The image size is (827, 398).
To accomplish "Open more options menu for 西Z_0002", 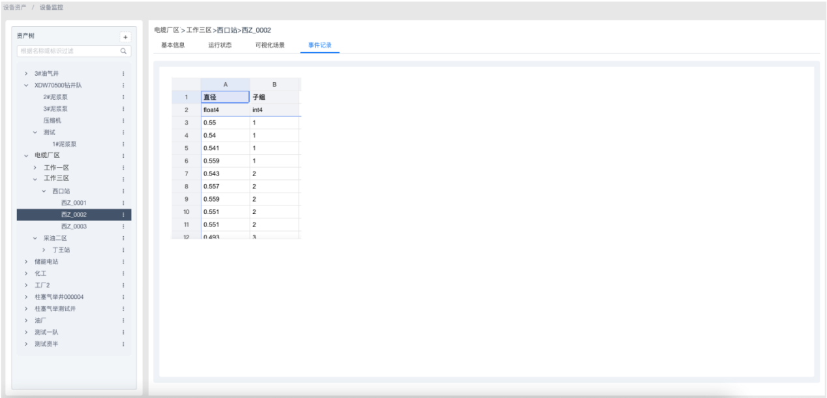I will (x=123, y=215).
